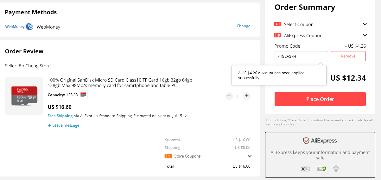The image size is (381, 180).
Task: Click the quantity value 1
Action: pos(238,96)
